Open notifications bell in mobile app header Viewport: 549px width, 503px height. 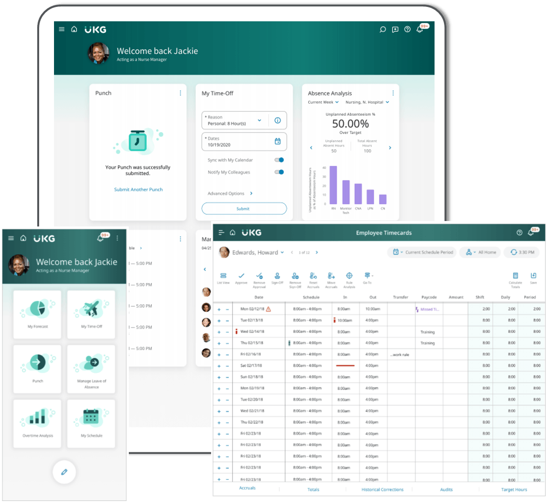100,238
